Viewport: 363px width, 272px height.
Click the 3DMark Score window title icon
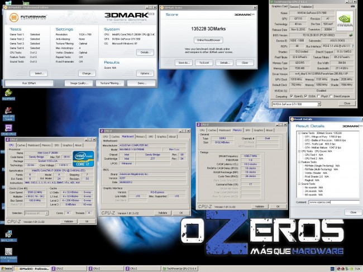coord(162,8)
